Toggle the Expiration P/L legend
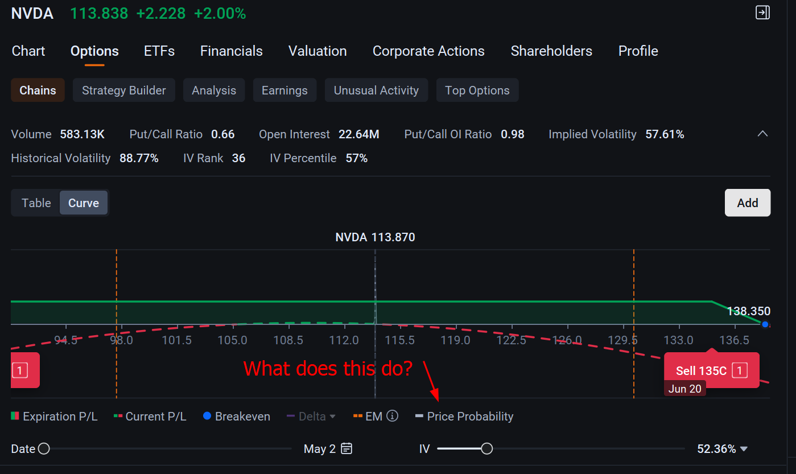 [x=54, y=417]
